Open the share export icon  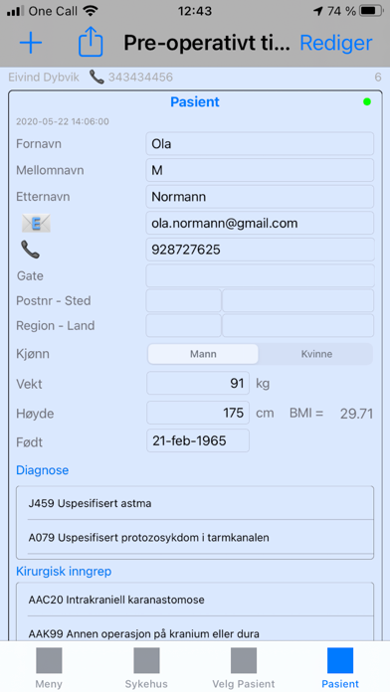click(x=91, y=42)
